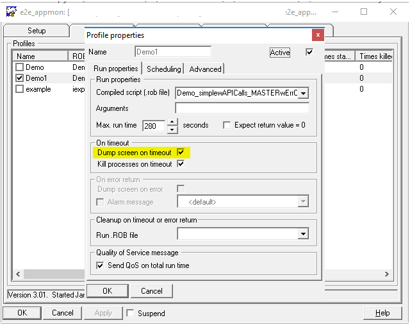Open the Compiled script dropdown
Screen dimensions: 410x327
[303, 93]
